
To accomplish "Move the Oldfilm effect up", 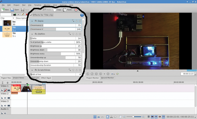I will (x=73, y=34).
